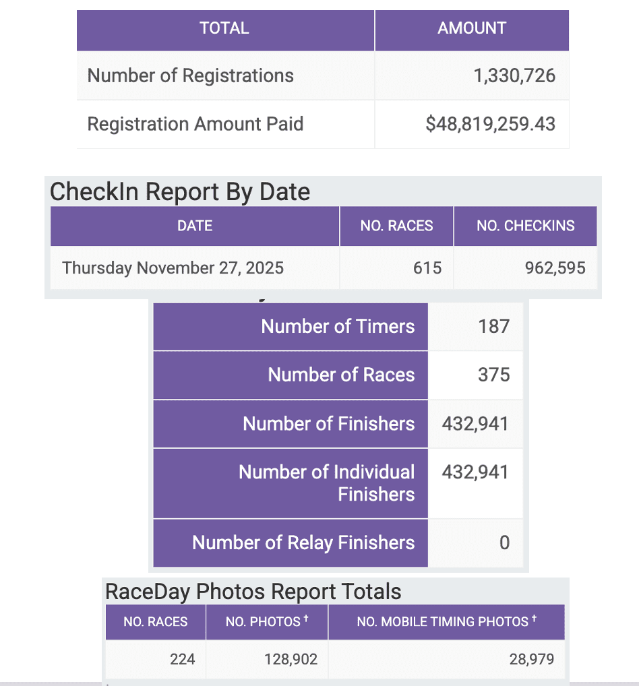
Task: Click the $48,819,259.43 amount value
Action: pos(491,124)
